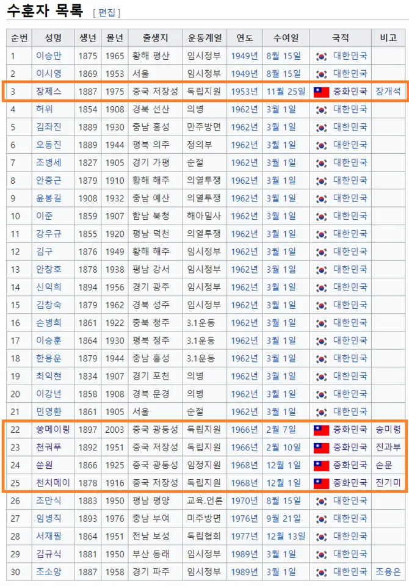Screen dimensions: 409x586
Task: Click the Taiwan flag in 장제스 row
Action: pyautogui.click(x=321, y=92)
